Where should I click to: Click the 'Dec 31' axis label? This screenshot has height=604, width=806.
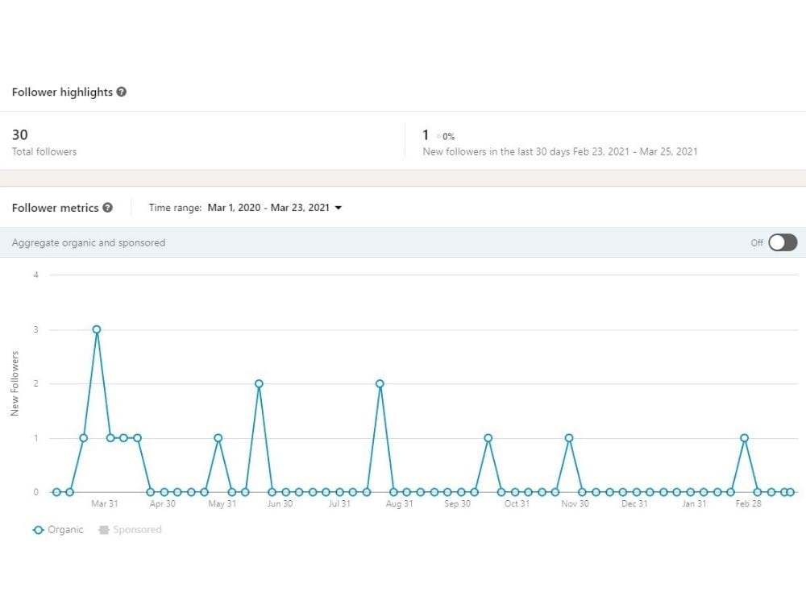pos(634,504)
